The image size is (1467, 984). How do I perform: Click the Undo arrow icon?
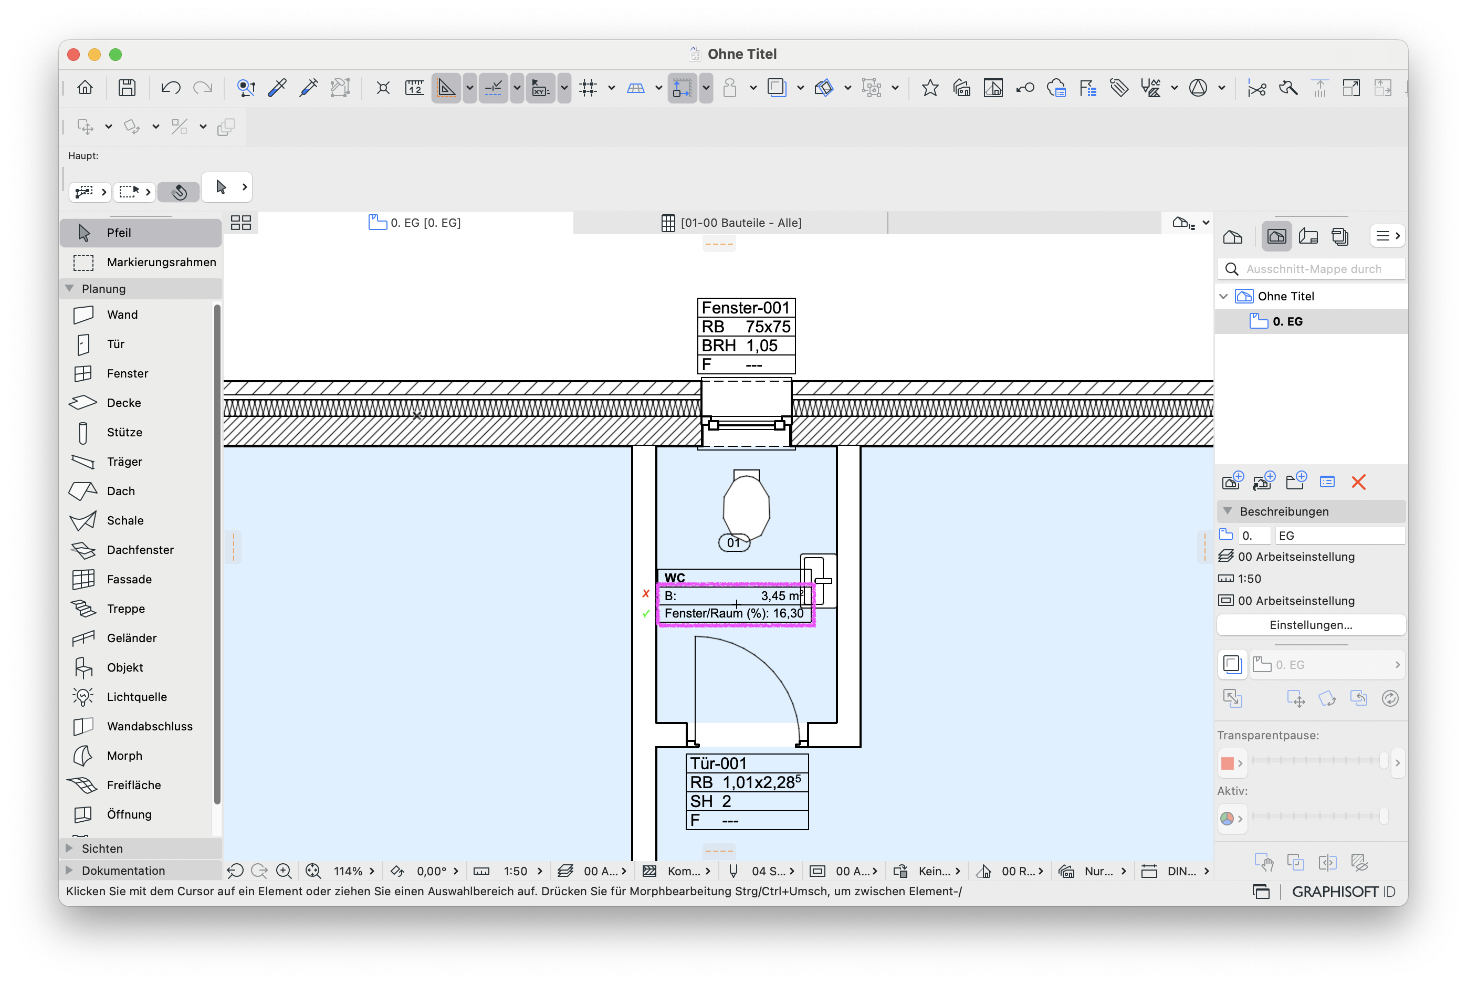171,88
